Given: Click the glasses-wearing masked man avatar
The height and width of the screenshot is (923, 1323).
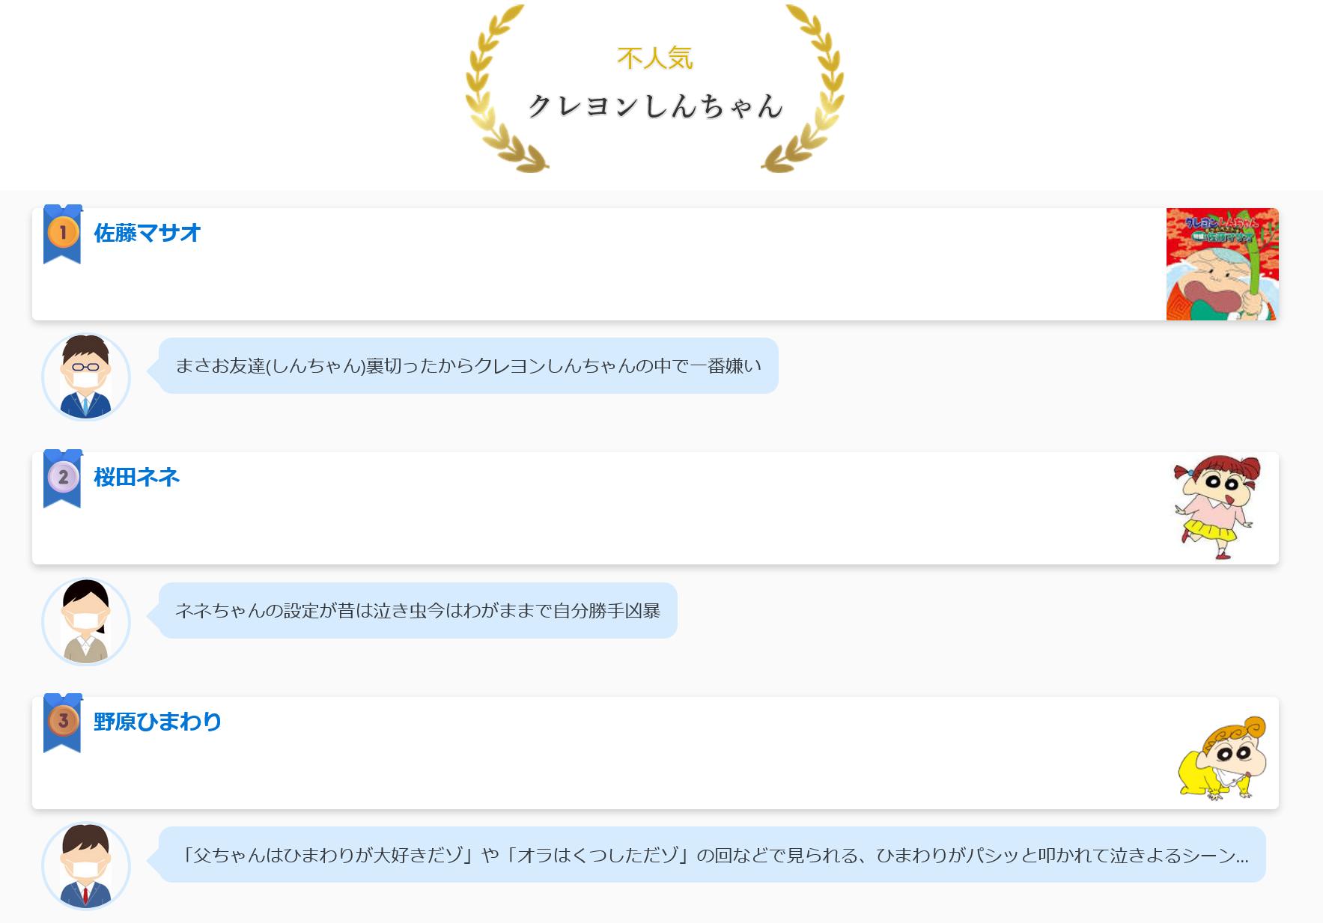Looking at the screenshot, I should tap(86, 377).
